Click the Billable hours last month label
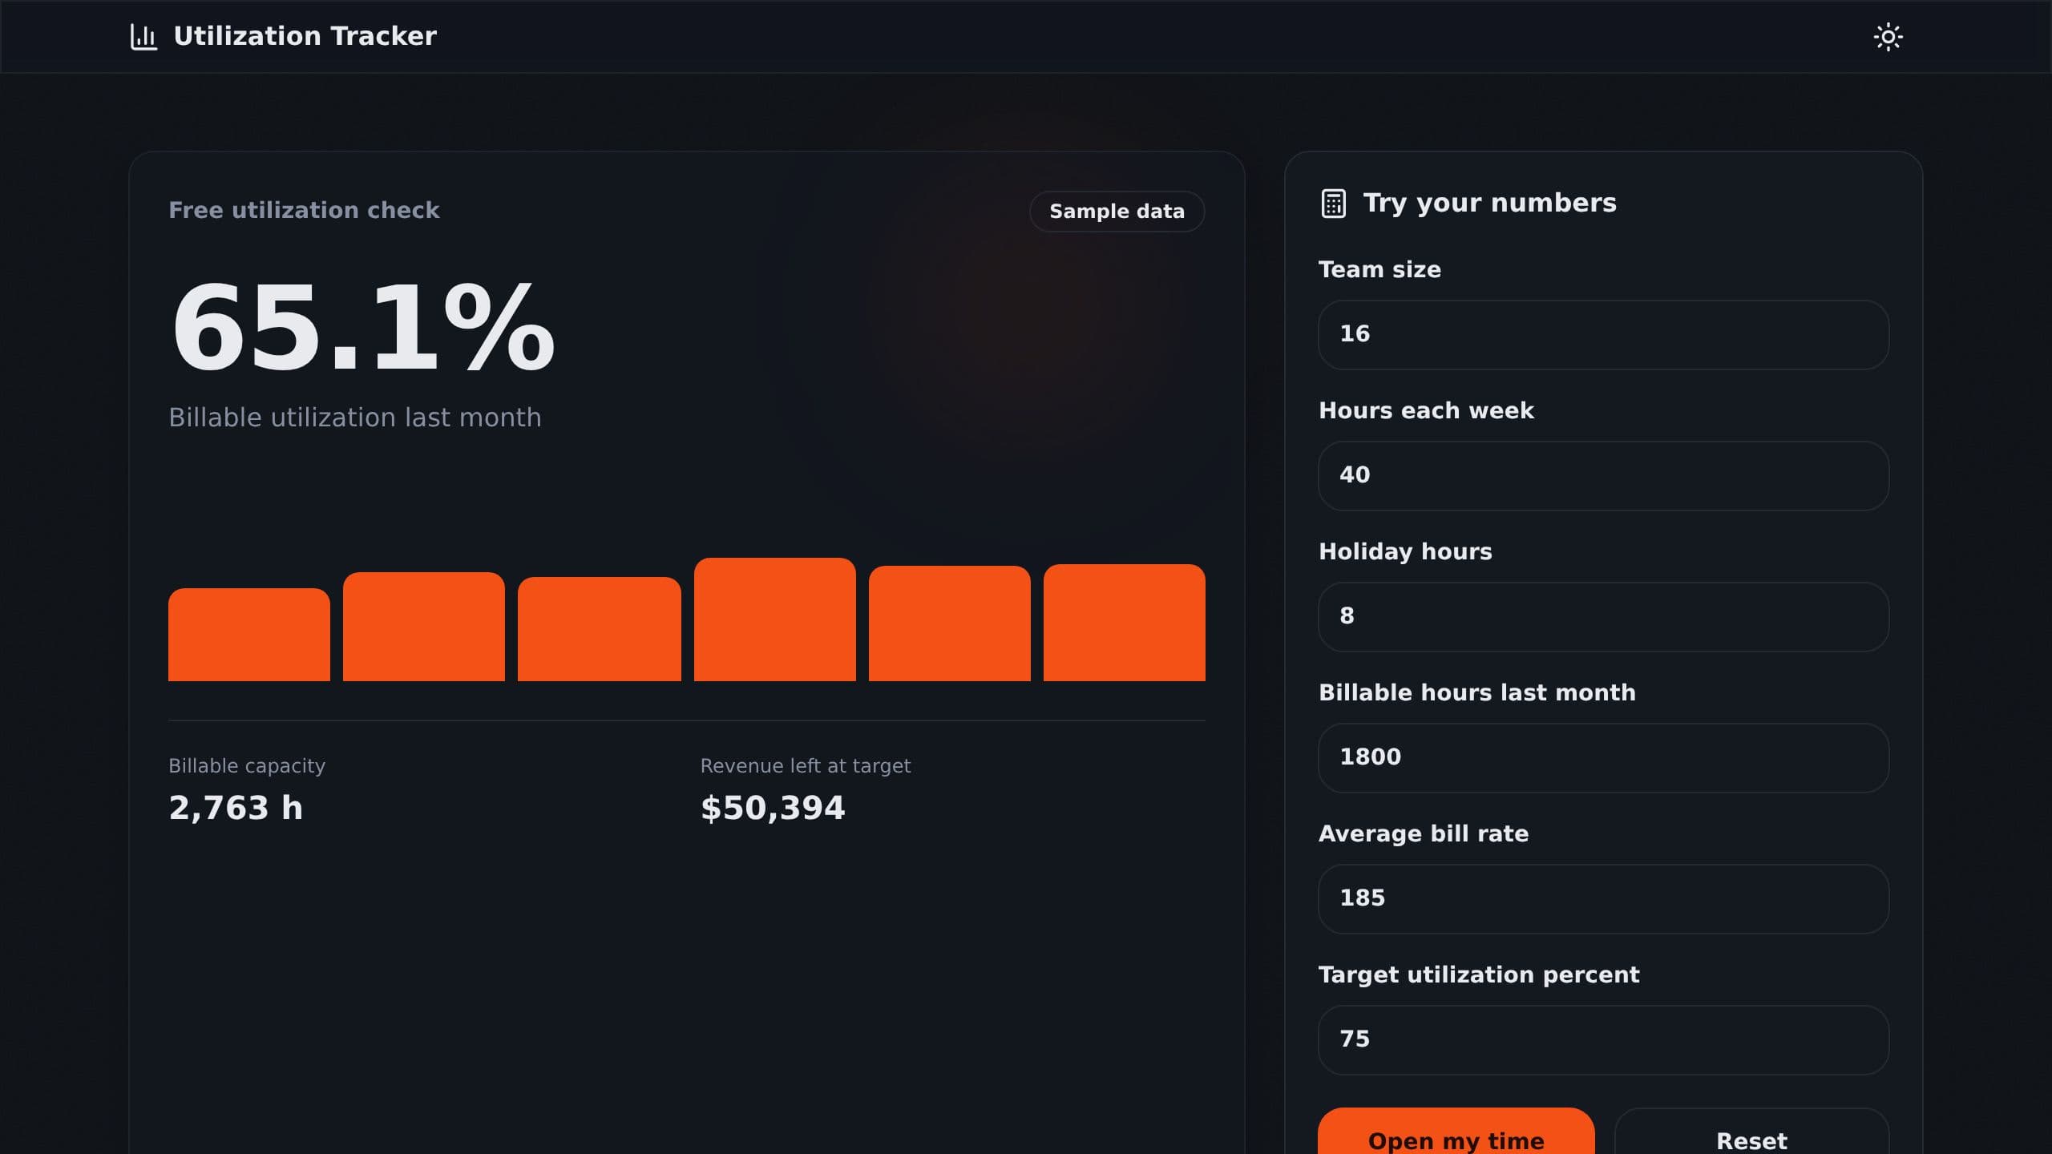 1477,692
